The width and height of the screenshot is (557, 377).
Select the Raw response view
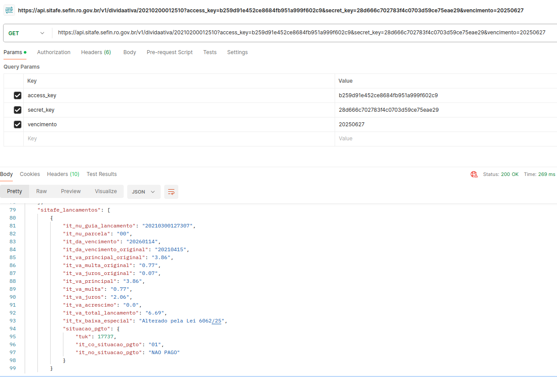(41, 191)
